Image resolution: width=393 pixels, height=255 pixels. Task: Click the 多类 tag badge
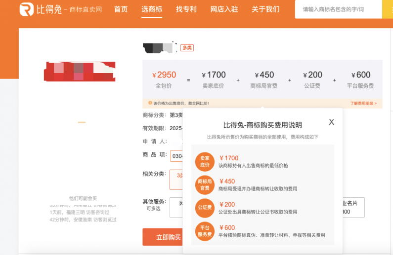[187, 48]
